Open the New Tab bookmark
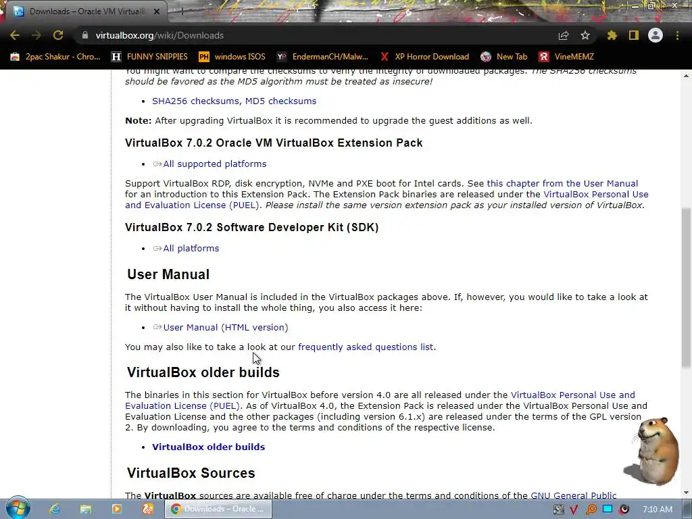The width and height of the screenshot is (692, 519). [x=504, y=57]
